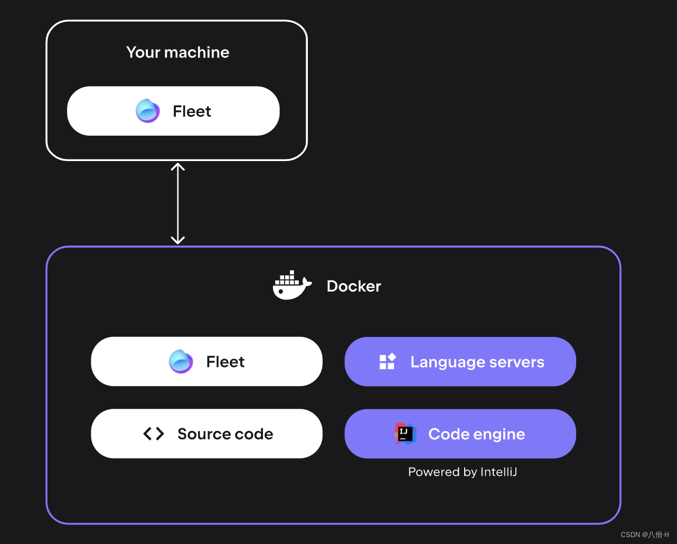This screenshot has width=677, height=544.
Task: Click the Fleet logo in Your machine box
Action: pos(148,111)
